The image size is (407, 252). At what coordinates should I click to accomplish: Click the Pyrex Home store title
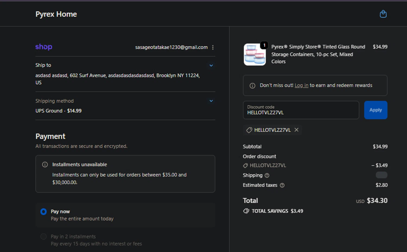point(56,14)
